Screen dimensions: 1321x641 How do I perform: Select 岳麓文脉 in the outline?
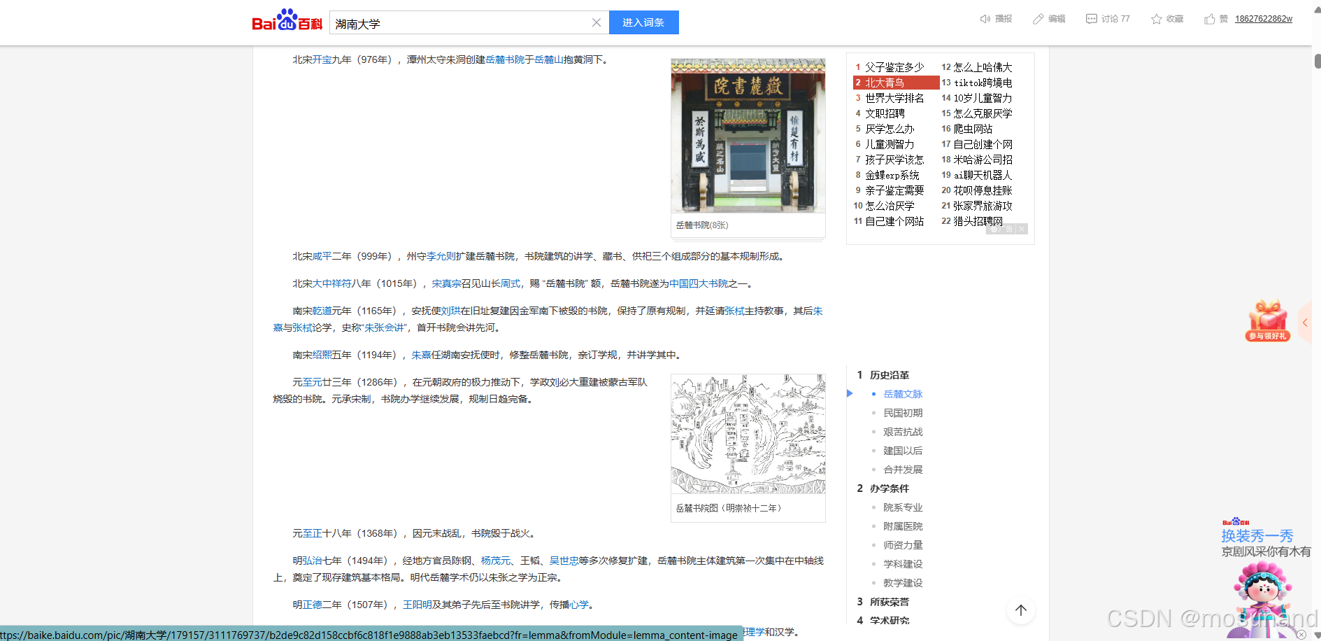[903, 394]
